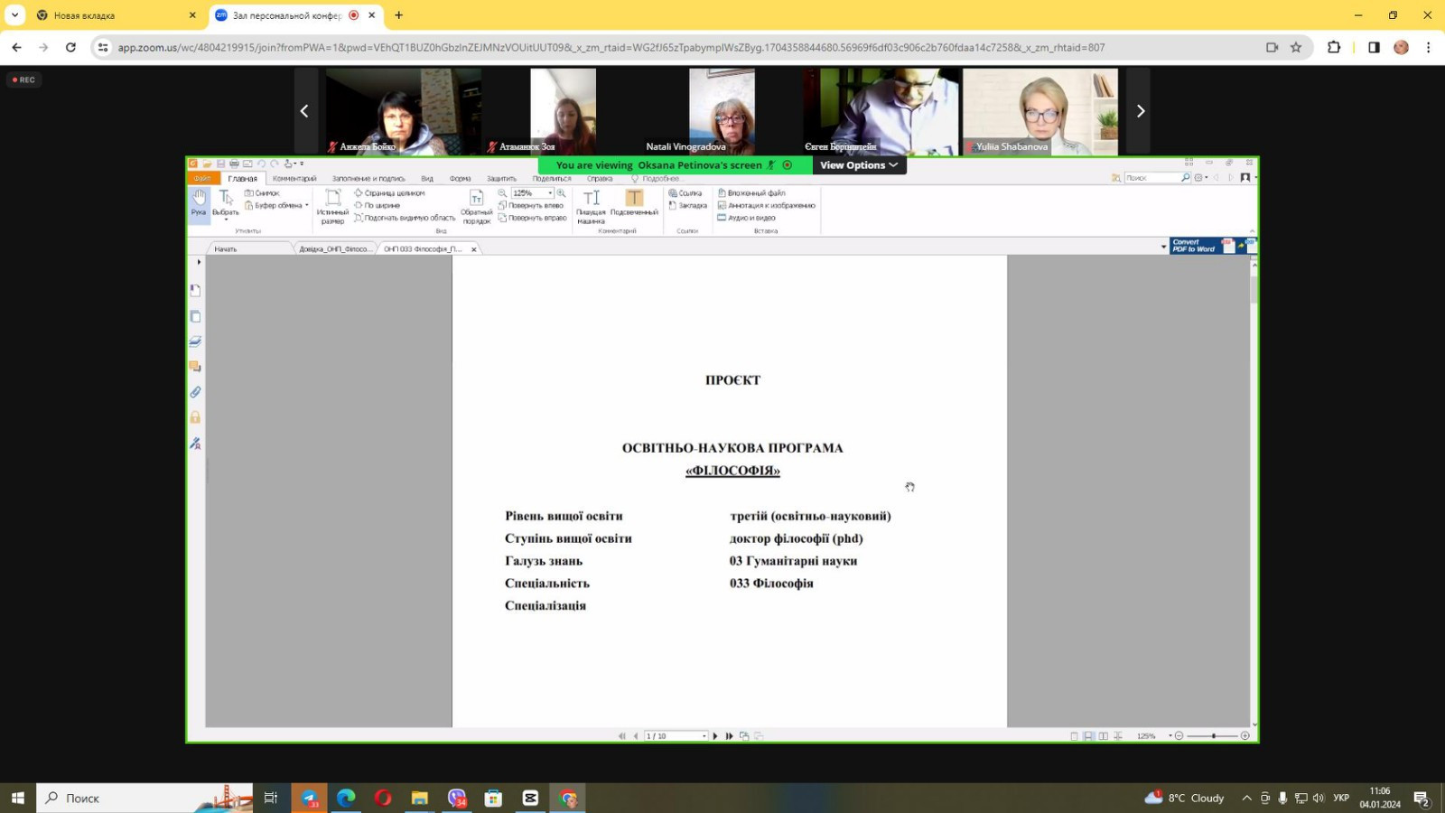Open the Форма ribbon tab

461,179
